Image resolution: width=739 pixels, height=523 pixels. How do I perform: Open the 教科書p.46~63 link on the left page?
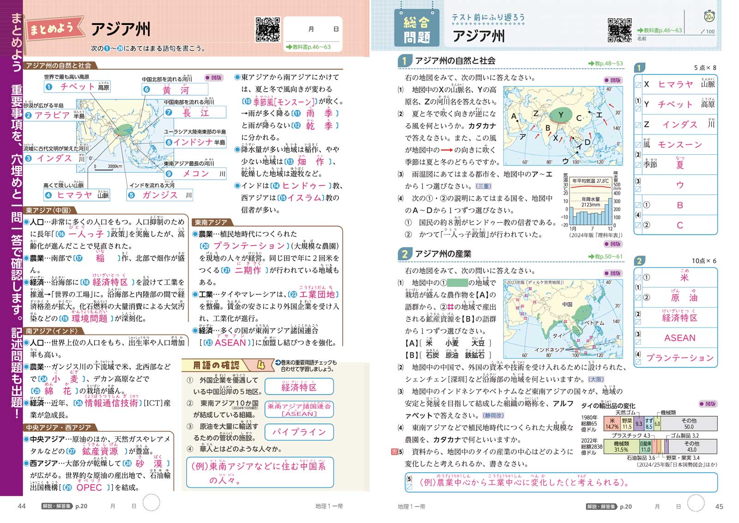tap(308, 47)
